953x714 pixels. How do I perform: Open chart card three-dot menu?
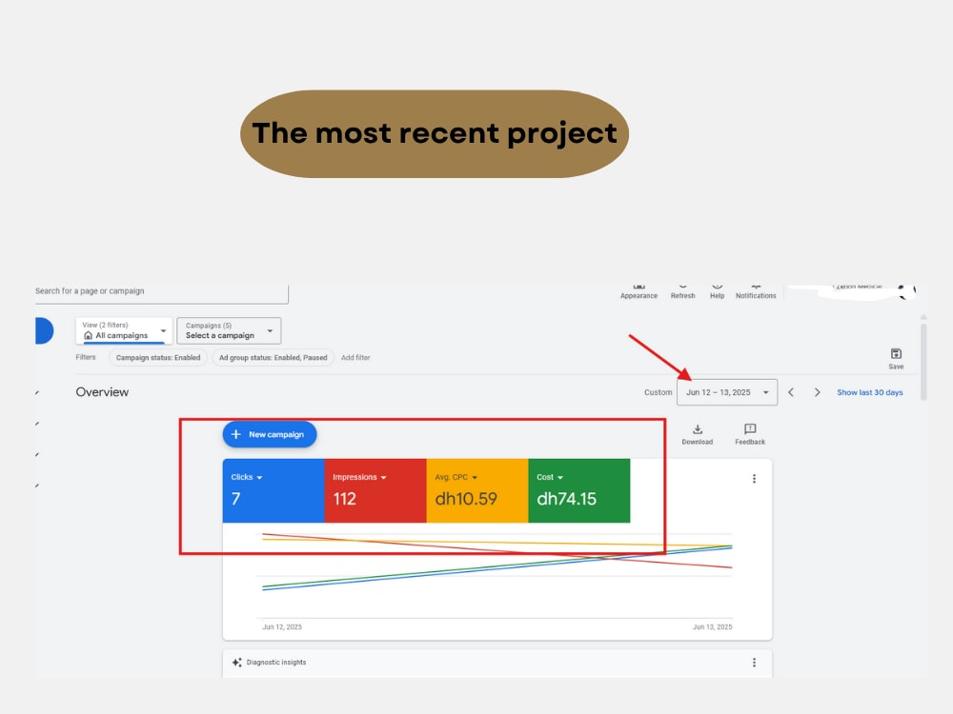click(754, 479)
